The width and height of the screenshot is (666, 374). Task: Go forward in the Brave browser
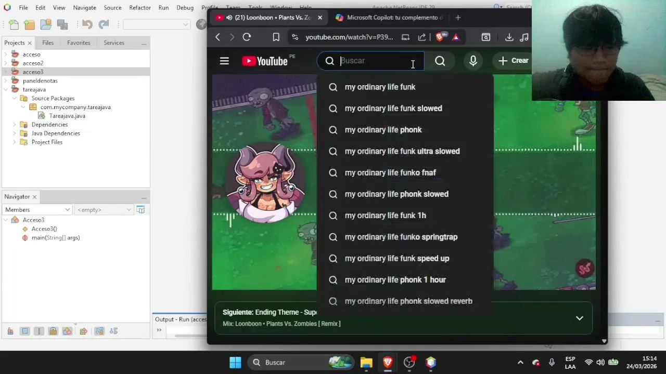click(x=232, y=37)
